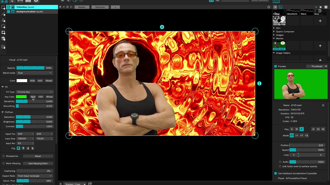Open the Thumbnail preview mode dropdown
The height and width of the screenshot is (185, 330).
pos(317,66)
